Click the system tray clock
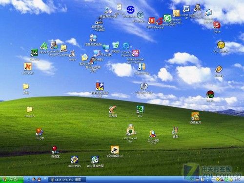 238,180
